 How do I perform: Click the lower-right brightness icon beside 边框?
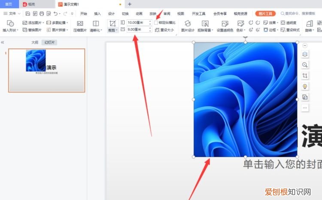(x=258, y=30)
